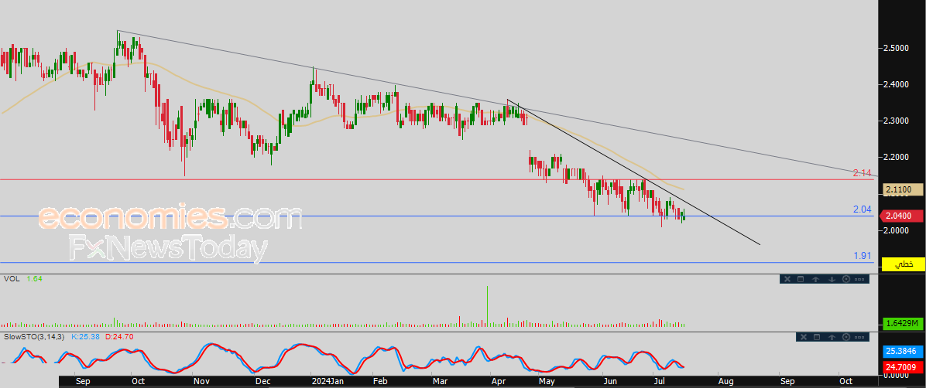This screenshot has height=388, width=926.
Task: Click the green 1.6429M volume tag
Action: [902, 323]
